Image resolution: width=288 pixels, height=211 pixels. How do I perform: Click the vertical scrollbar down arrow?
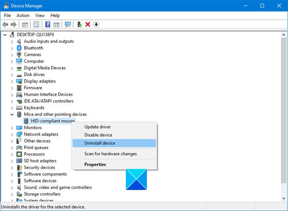coord(283,199)
